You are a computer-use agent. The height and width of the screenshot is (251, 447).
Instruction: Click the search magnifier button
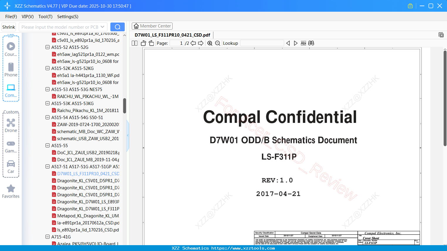click(117, 27)
